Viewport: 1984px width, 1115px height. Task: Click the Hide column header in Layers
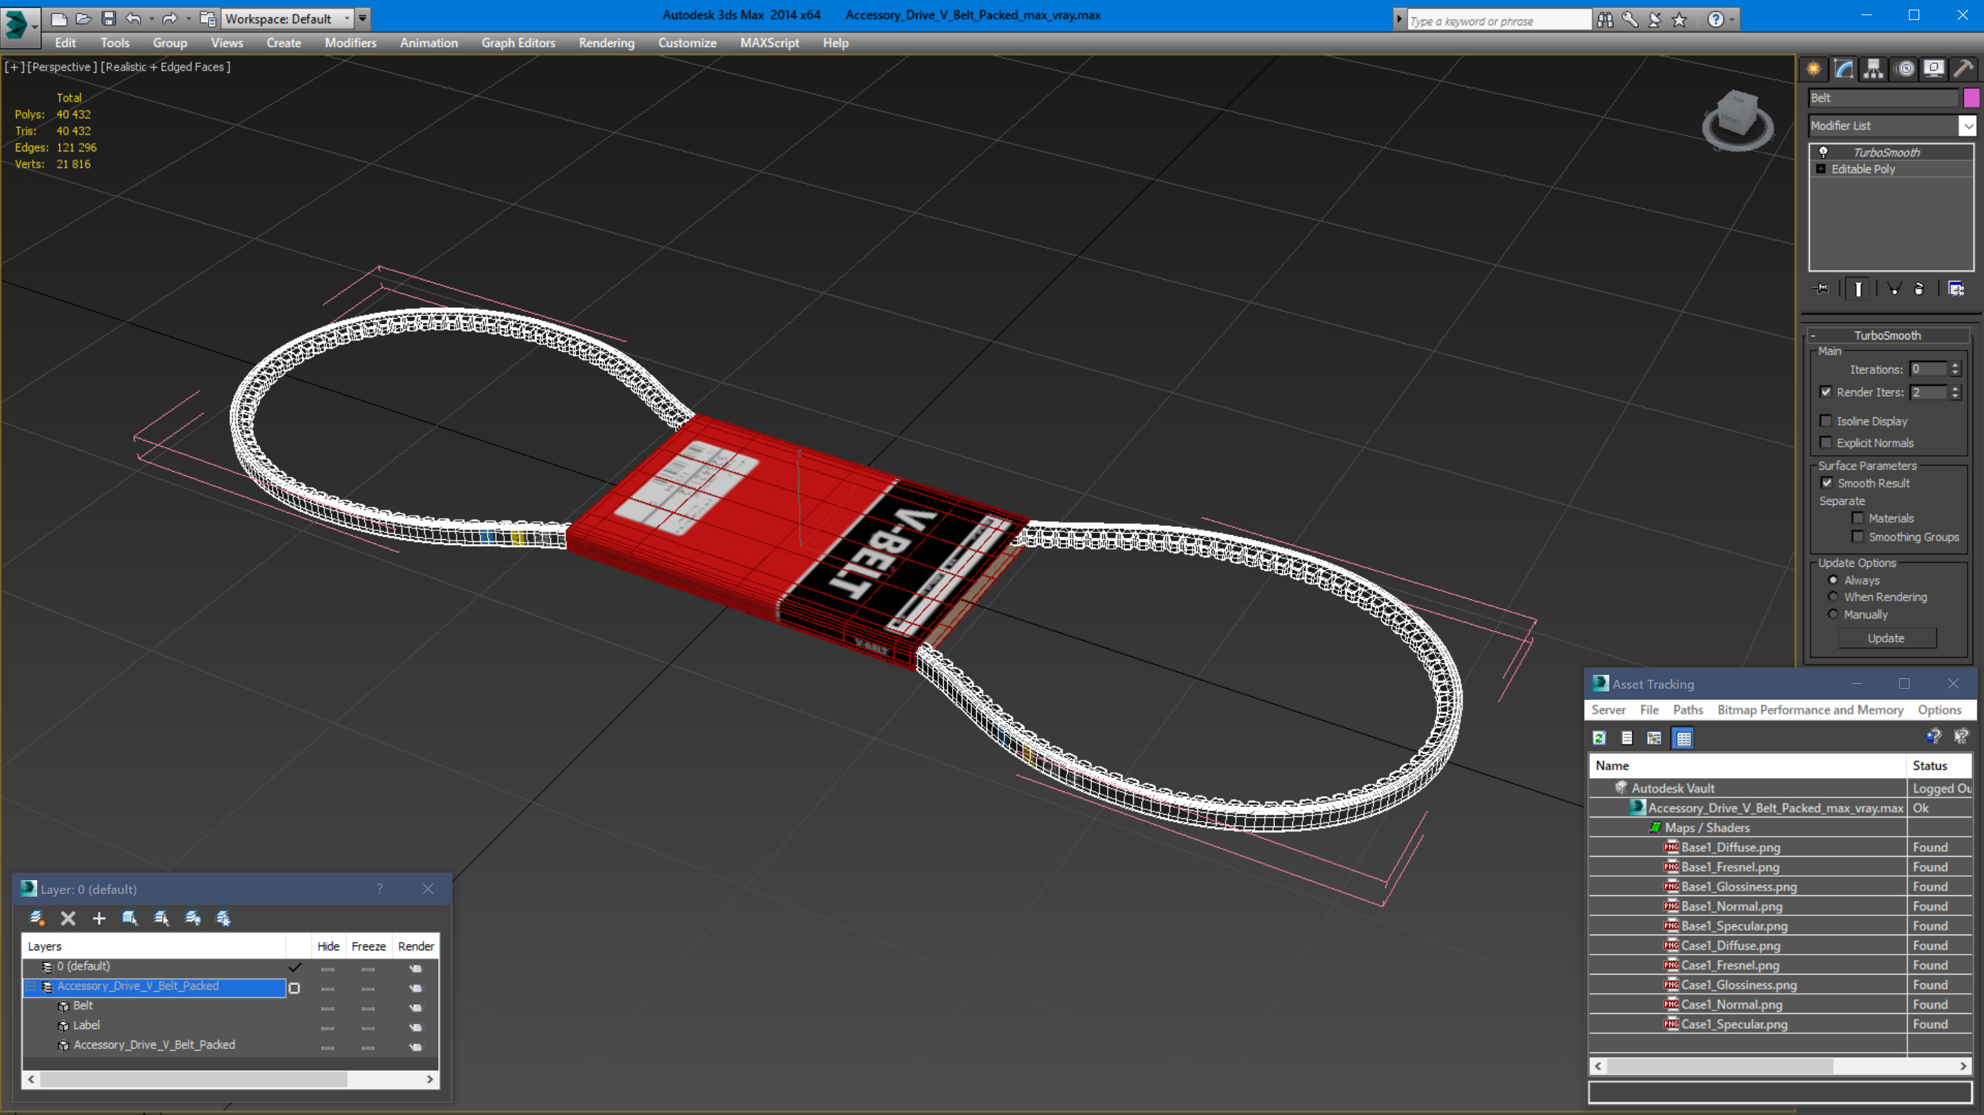coord(328,946)
